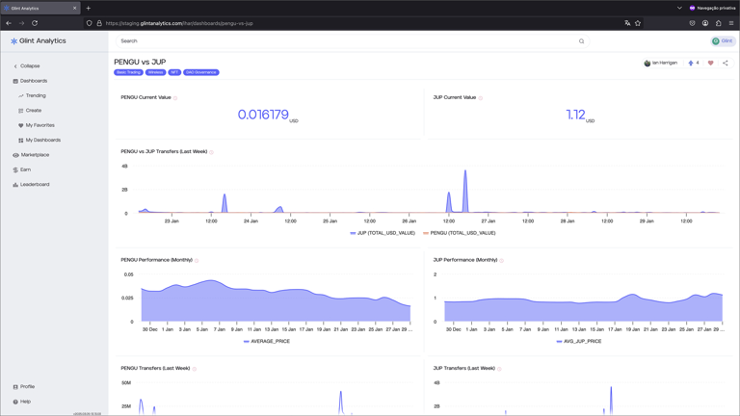Click info icon beside JUP Performance (Monthly)

point(501,260)
